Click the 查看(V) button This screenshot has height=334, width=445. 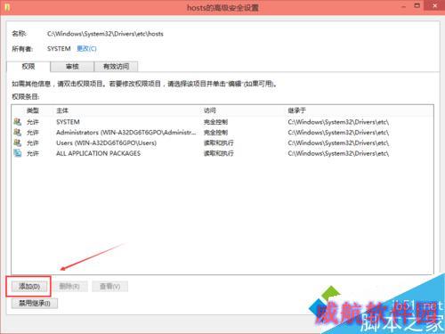coord(109,287)
